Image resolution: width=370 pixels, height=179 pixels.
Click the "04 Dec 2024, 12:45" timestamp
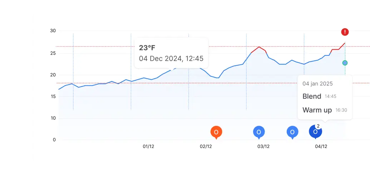click(x=171, y=58)
